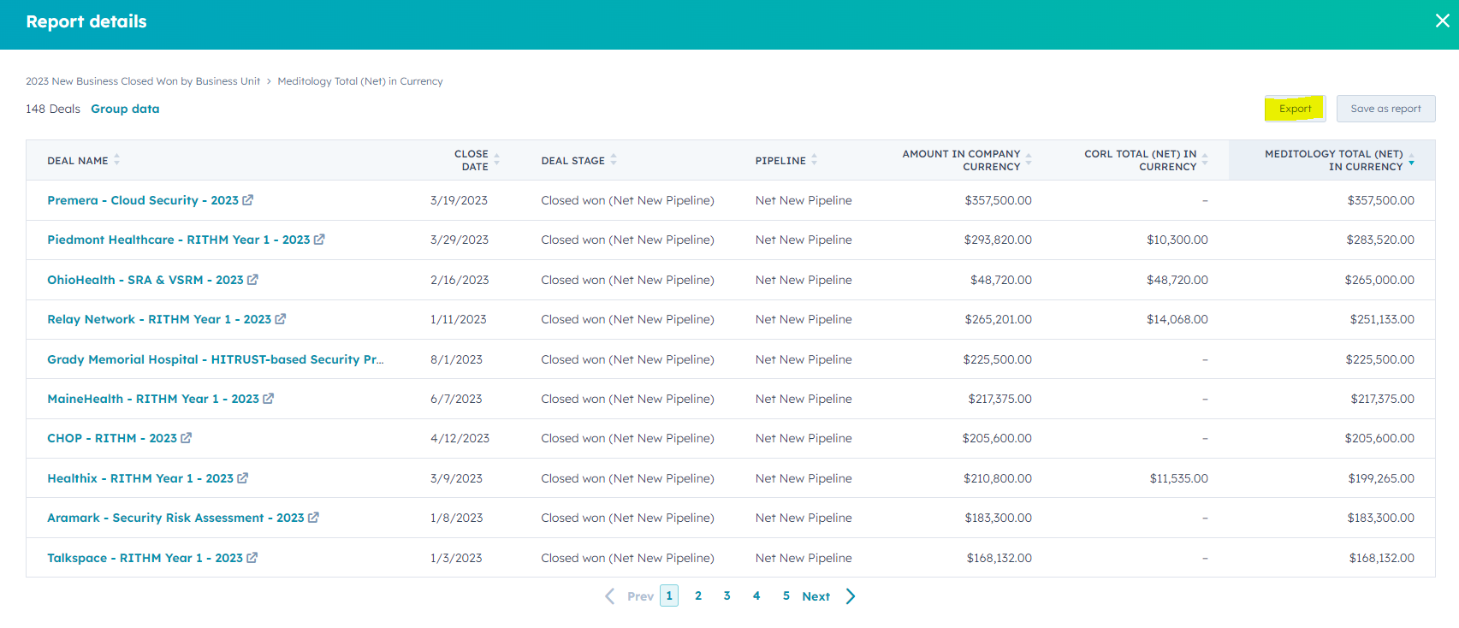Navigate to 2023 New Business breadcrumb
The height and width of the screenshot is (628, 1459).
point(143,81)
